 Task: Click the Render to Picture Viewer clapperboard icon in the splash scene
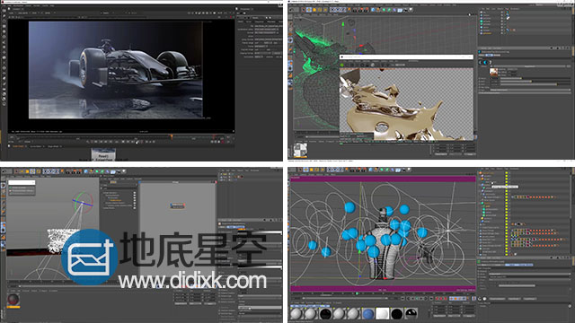(x=360, y=10)
